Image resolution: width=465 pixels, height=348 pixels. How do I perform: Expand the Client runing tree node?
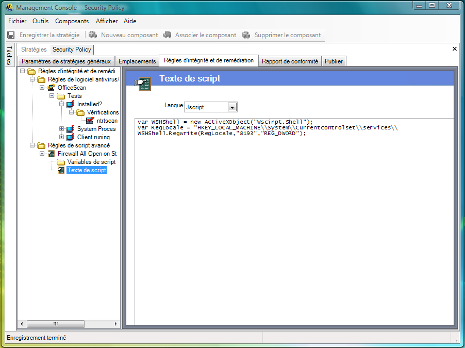[62, 137]
